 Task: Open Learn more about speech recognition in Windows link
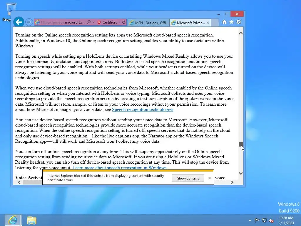(x=119, y=167)
